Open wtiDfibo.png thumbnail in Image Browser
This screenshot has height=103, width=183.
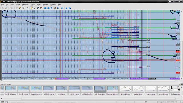49,90
